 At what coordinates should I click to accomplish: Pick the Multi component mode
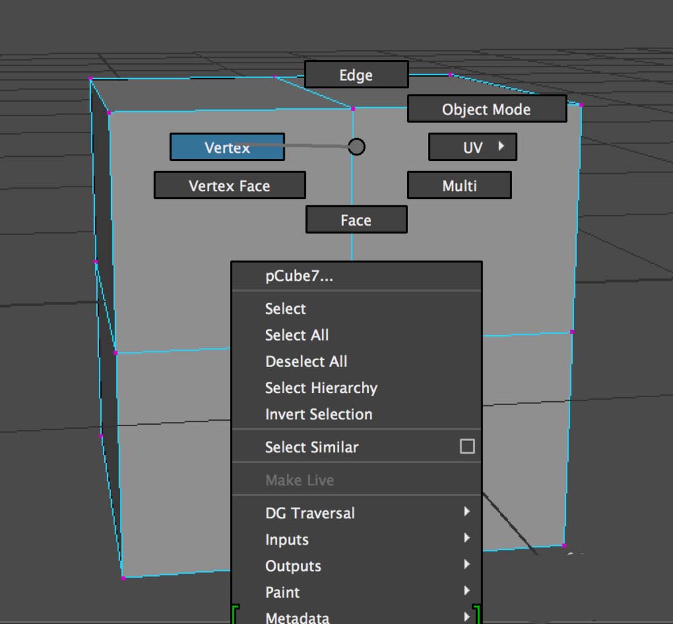point(459,185)
